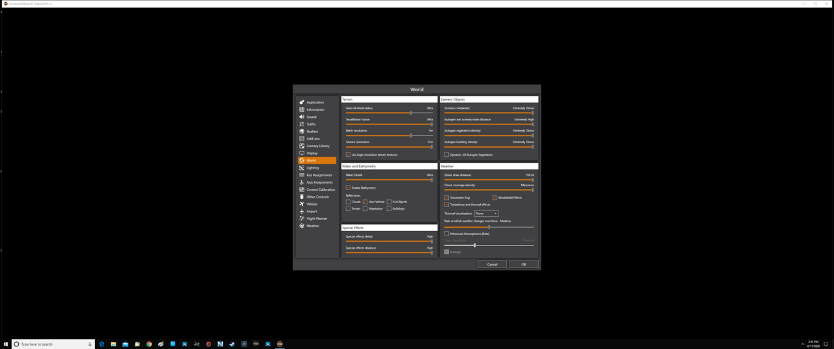The image size is (834, 349).
Task: Select the Add-ons icon in the sidebar
Action: point(302,139)
